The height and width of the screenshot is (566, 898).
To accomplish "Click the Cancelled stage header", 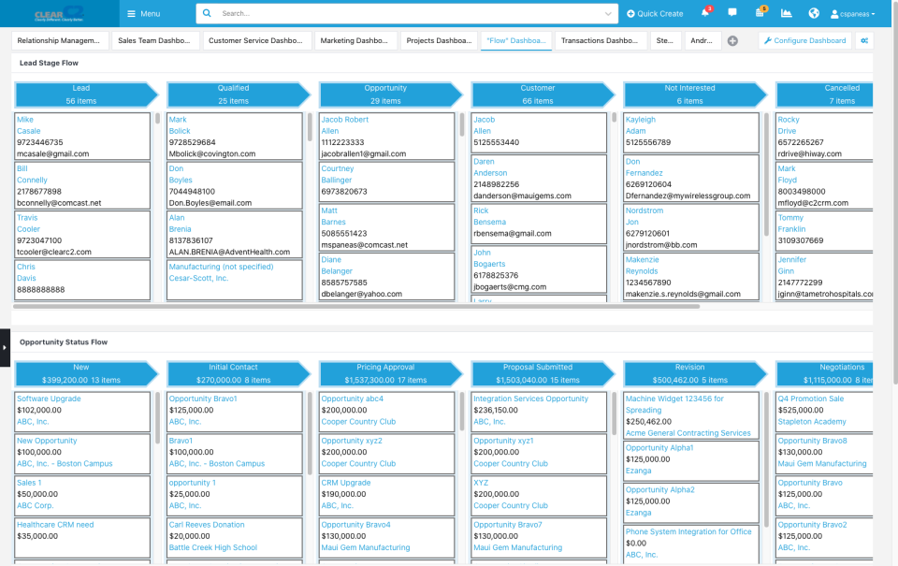I will click(x=825, y=94).
